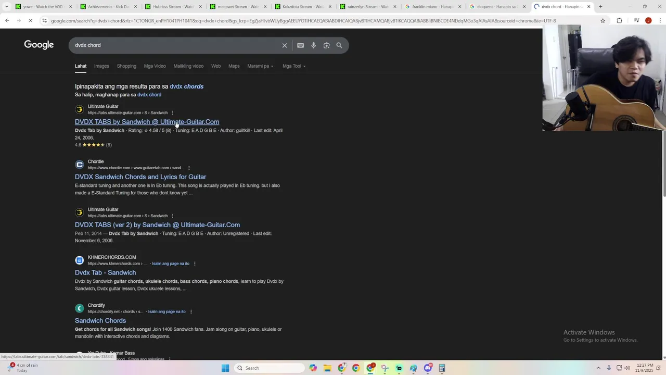Open Sandwich Chords Chordify link
666x375 pixels.
(x=100, y=321)
